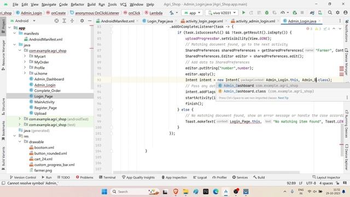
Task: Open Brave browser from taskbar
Action: pyautogui.click(x=176, y=192)
